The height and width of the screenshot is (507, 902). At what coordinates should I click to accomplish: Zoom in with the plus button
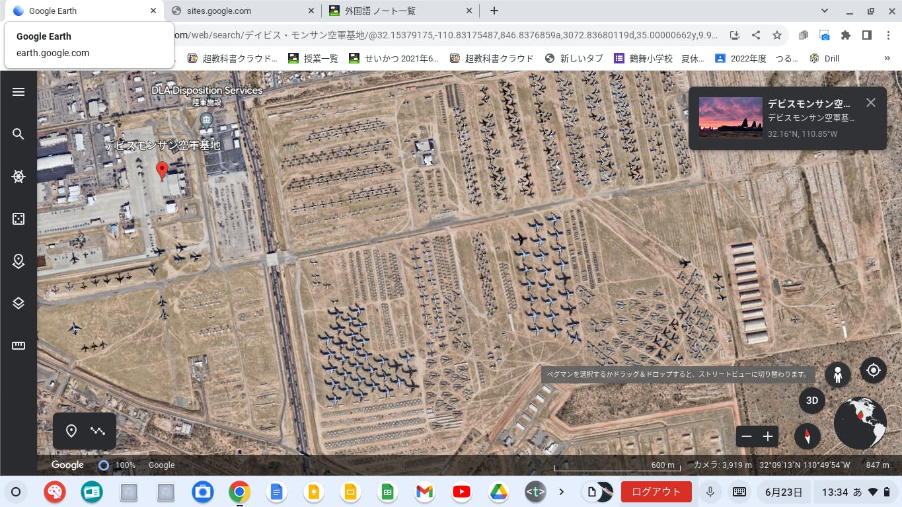pyautogui.click(x=768, y=436)
